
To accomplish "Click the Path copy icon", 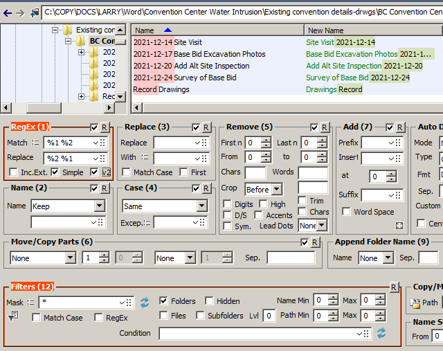I will pyautogui.click(x=415, y=303).
